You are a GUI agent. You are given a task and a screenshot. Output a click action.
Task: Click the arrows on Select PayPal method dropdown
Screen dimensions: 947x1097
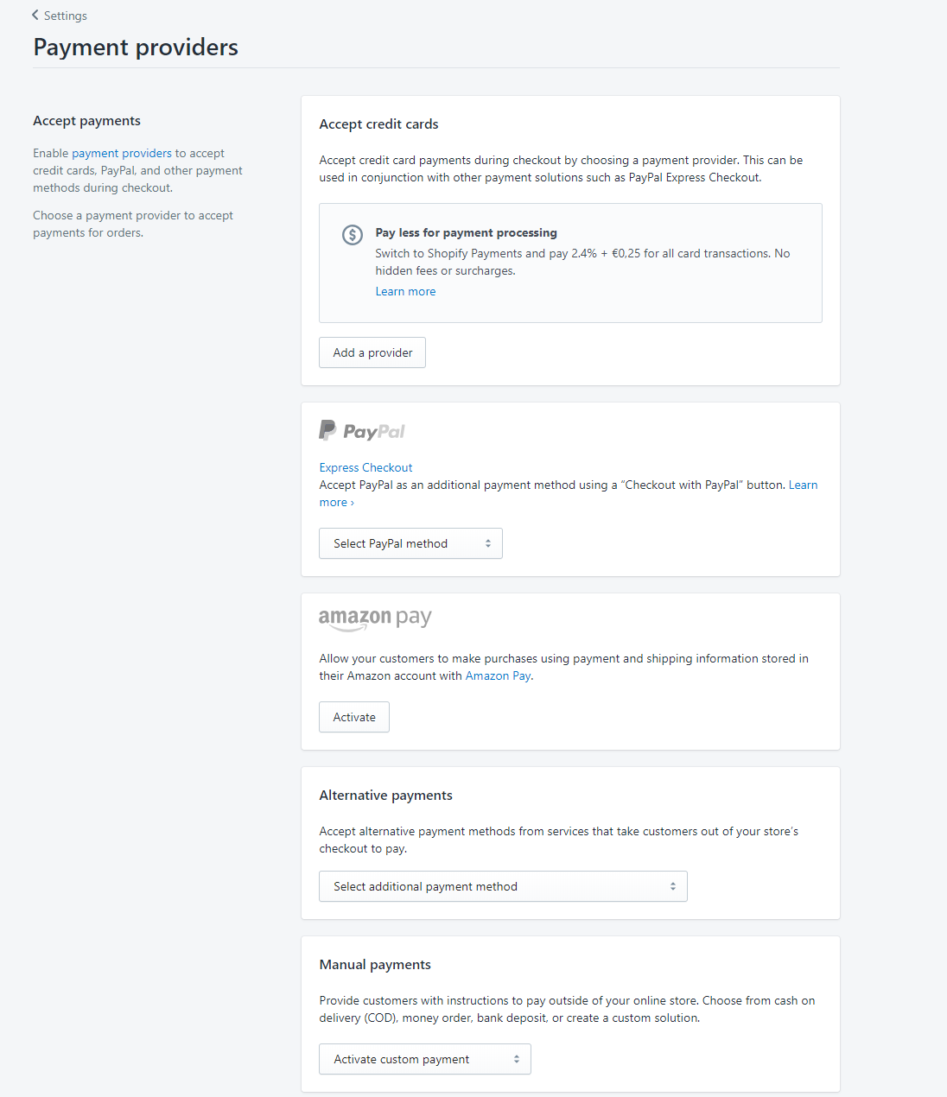[x=488, y=543]
